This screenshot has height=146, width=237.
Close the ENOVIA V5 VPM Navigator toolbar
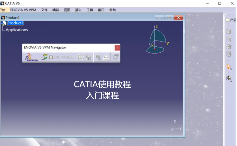click(x=117, y=48)
